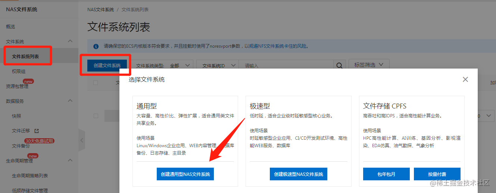
Task: Collapse the 生命周期管理 sidebar section
Action: (x=70, y=161)
